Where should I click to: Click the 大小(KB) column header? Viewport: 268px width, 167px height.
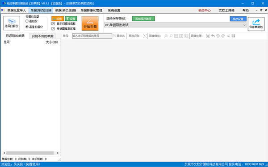tap(52, 42)
